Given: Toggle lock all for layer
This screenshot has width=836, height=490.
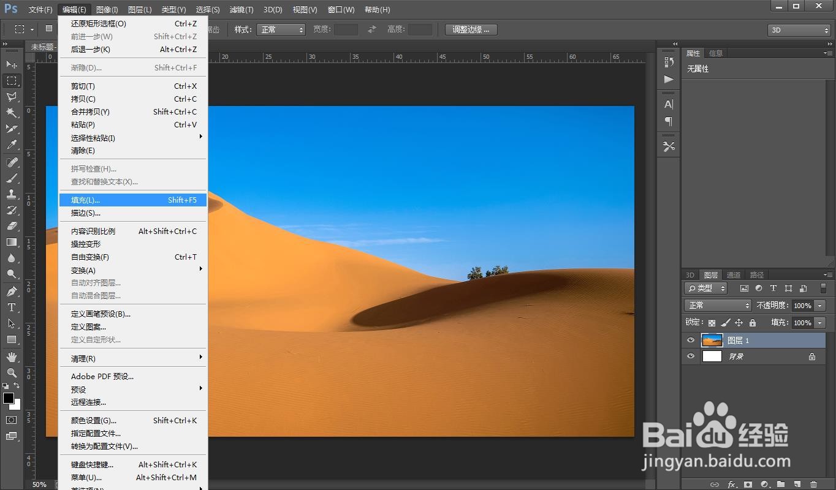Looking at the screenshot, I should coord(753,323).
